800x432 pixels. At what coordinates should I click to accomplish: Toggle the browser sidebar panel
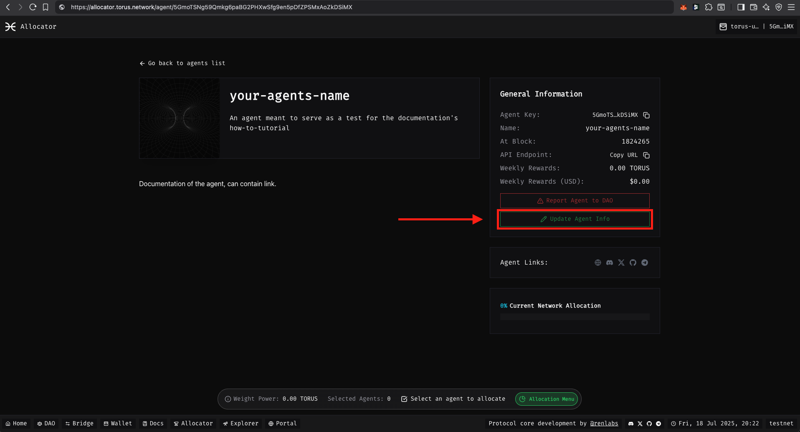coord(741,7)
